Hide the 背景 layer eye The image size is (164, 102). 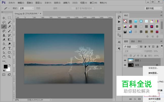tap(125, 65)
